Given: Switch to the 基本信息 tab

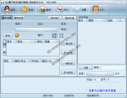Looking at the screenshot, I should click(7, 18).
